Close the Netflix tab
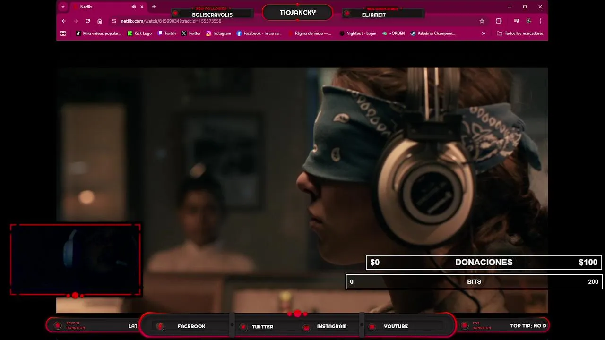The height and width of the screenshot is (340, 605). tap(141, 7)
